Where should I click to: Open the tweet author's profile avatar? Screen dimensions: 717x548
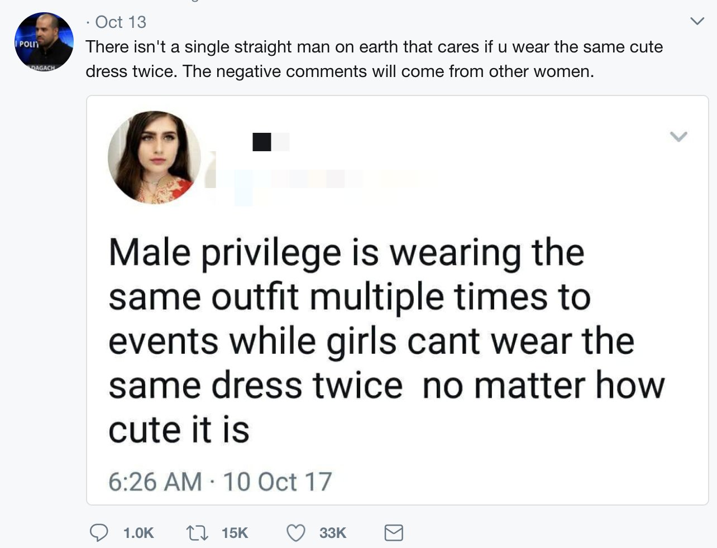click(44, 42)
